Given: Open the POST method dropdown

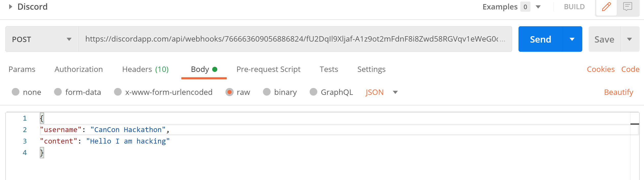Looking at the screenshot, I should click(x=42, y=39).
